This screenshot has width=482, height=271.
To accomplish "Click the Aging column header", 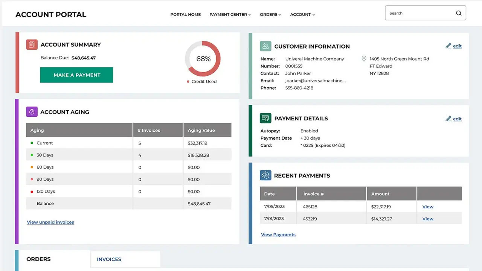I will pyautogui.click(x=79, y=130).
